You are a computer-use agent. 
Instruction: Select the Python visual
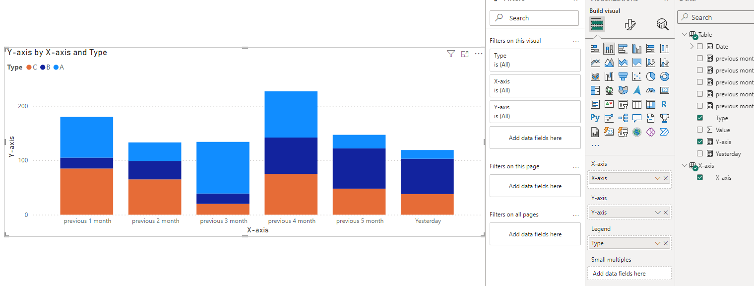595,118
